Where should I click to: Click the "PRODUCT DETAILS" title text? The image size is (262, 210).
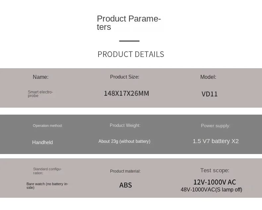tap(131, 54)
